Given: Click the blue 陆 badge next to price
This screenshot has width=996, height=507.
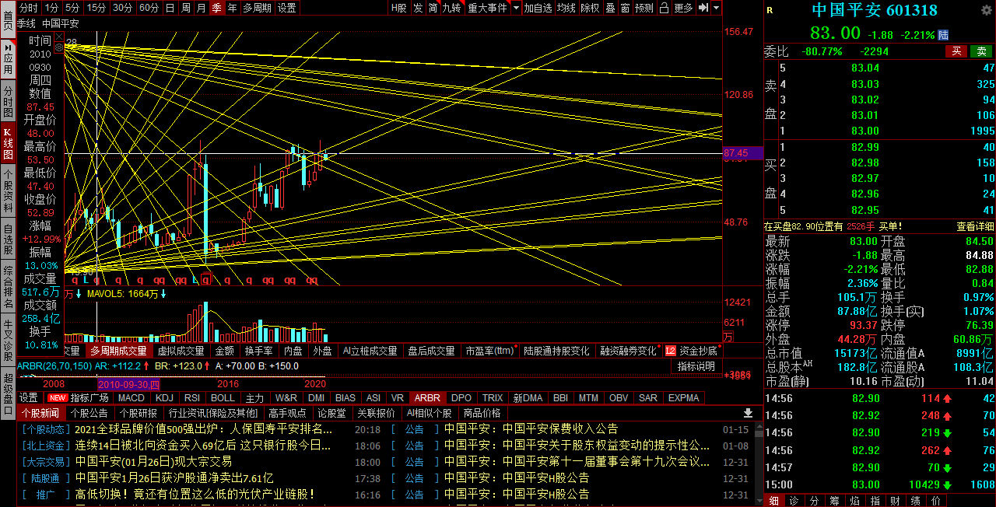Looking at the screenshot, I should (943, 34).
